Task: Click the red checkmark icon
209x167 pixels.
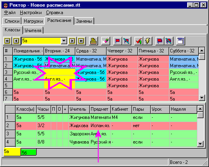Action: click(139, 41)
